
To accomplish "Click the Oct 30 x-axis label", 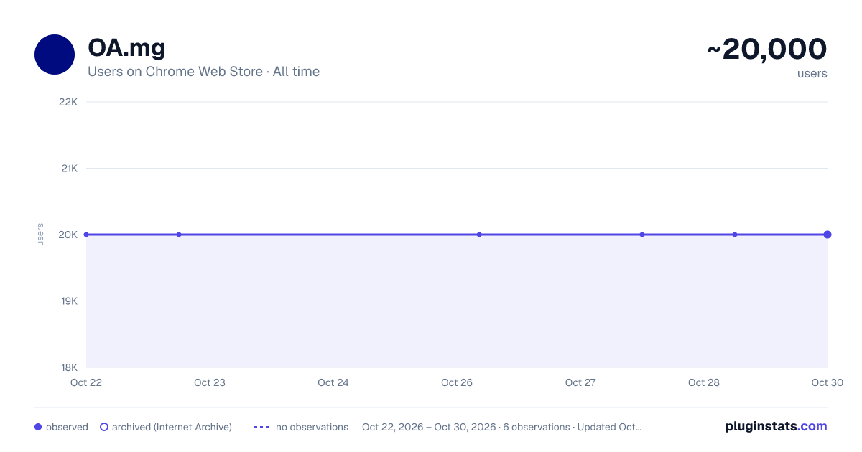I will (828, 382).
